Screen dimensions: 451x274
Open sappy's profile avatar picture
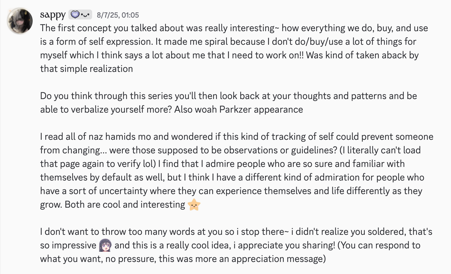[20, 21]
